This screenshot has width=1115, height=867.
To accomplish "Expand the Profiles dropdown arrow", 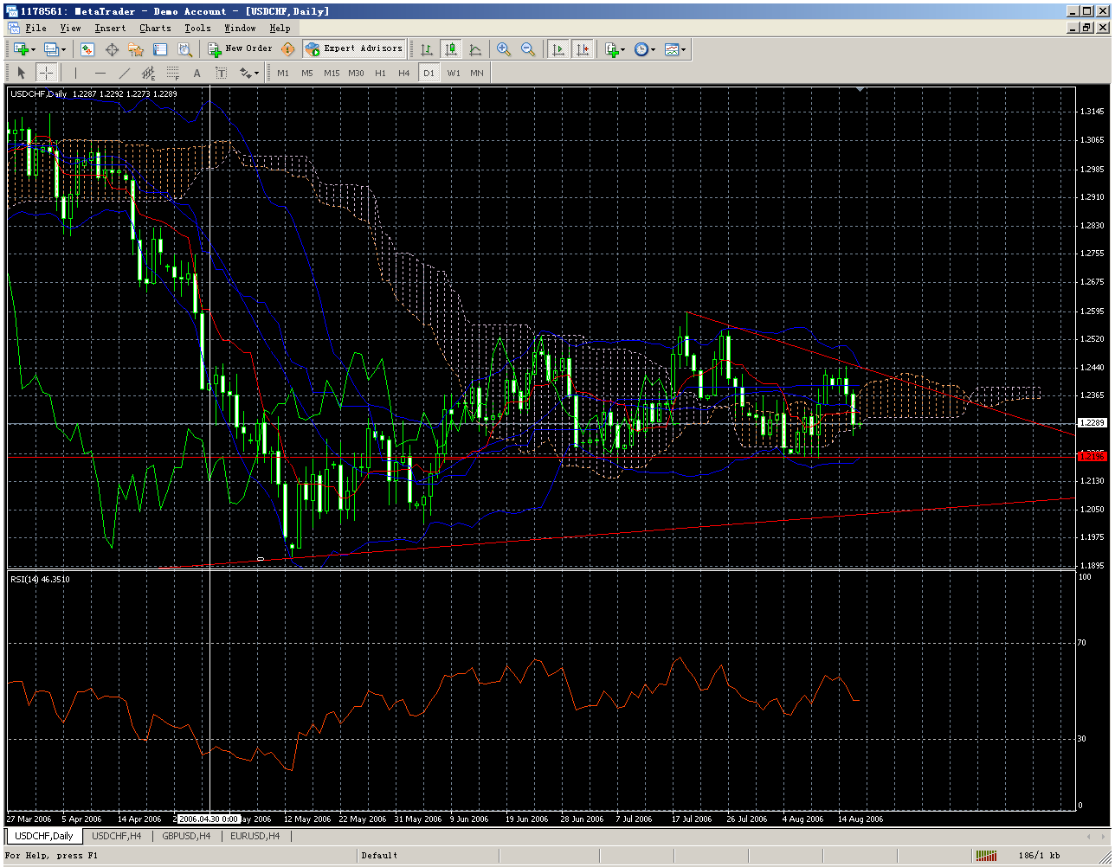I will tap(63, 49).
